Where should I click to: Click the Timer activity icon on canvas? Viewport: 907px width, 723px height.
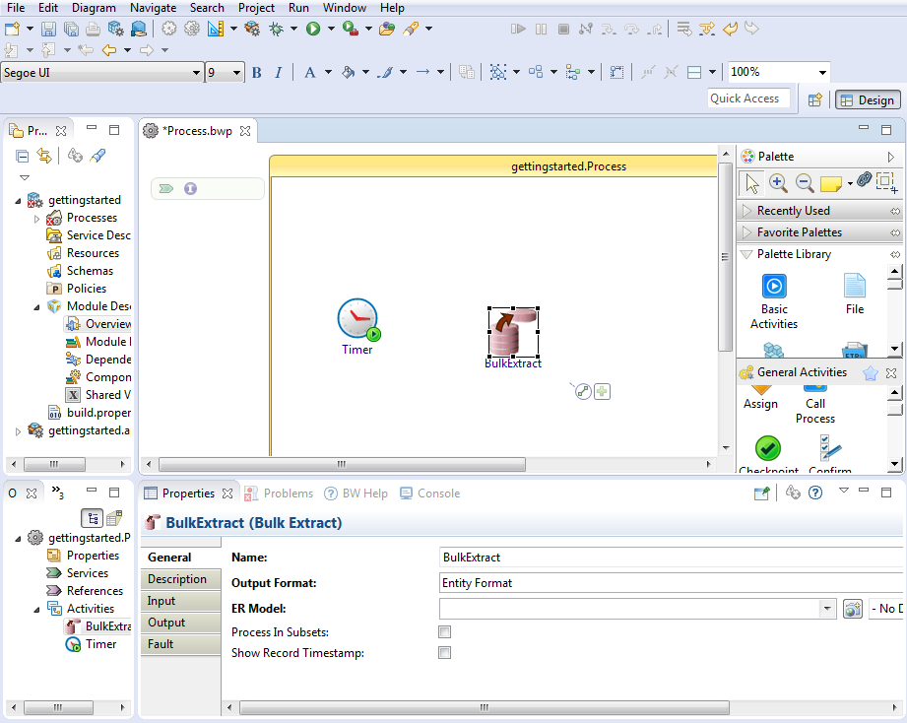[x=357, y=319]
